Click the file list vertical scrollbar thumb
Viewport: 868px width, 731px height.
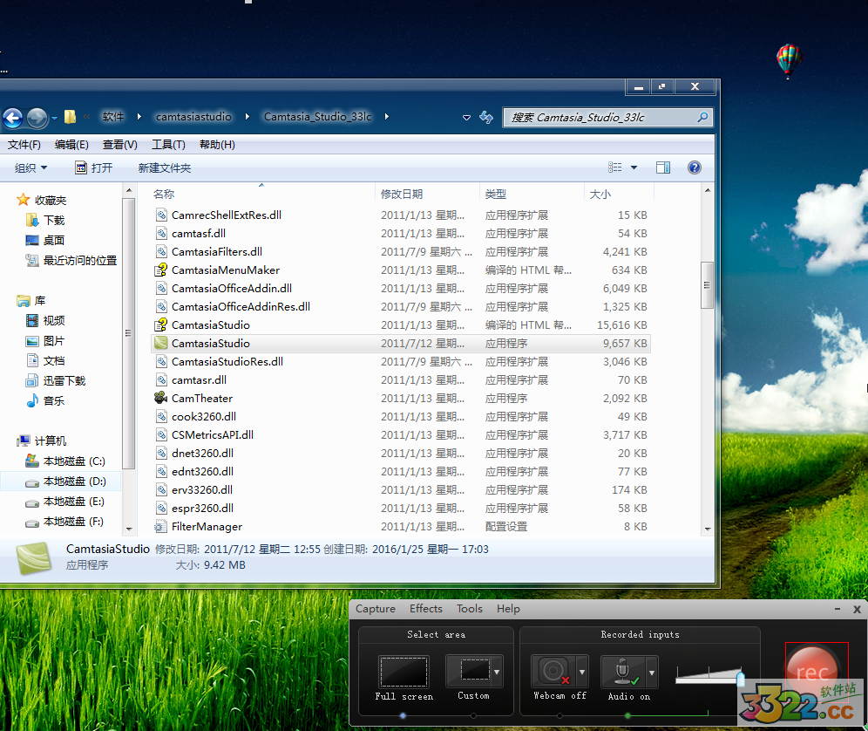pyautogui.click(x=707, y=285)
